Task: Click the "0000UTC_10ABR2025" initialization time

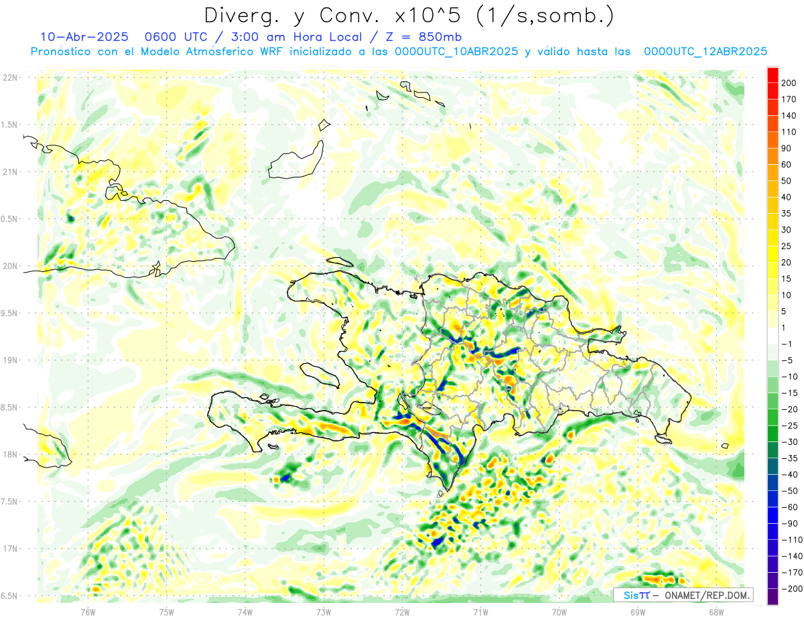Action: click(456, 52)
